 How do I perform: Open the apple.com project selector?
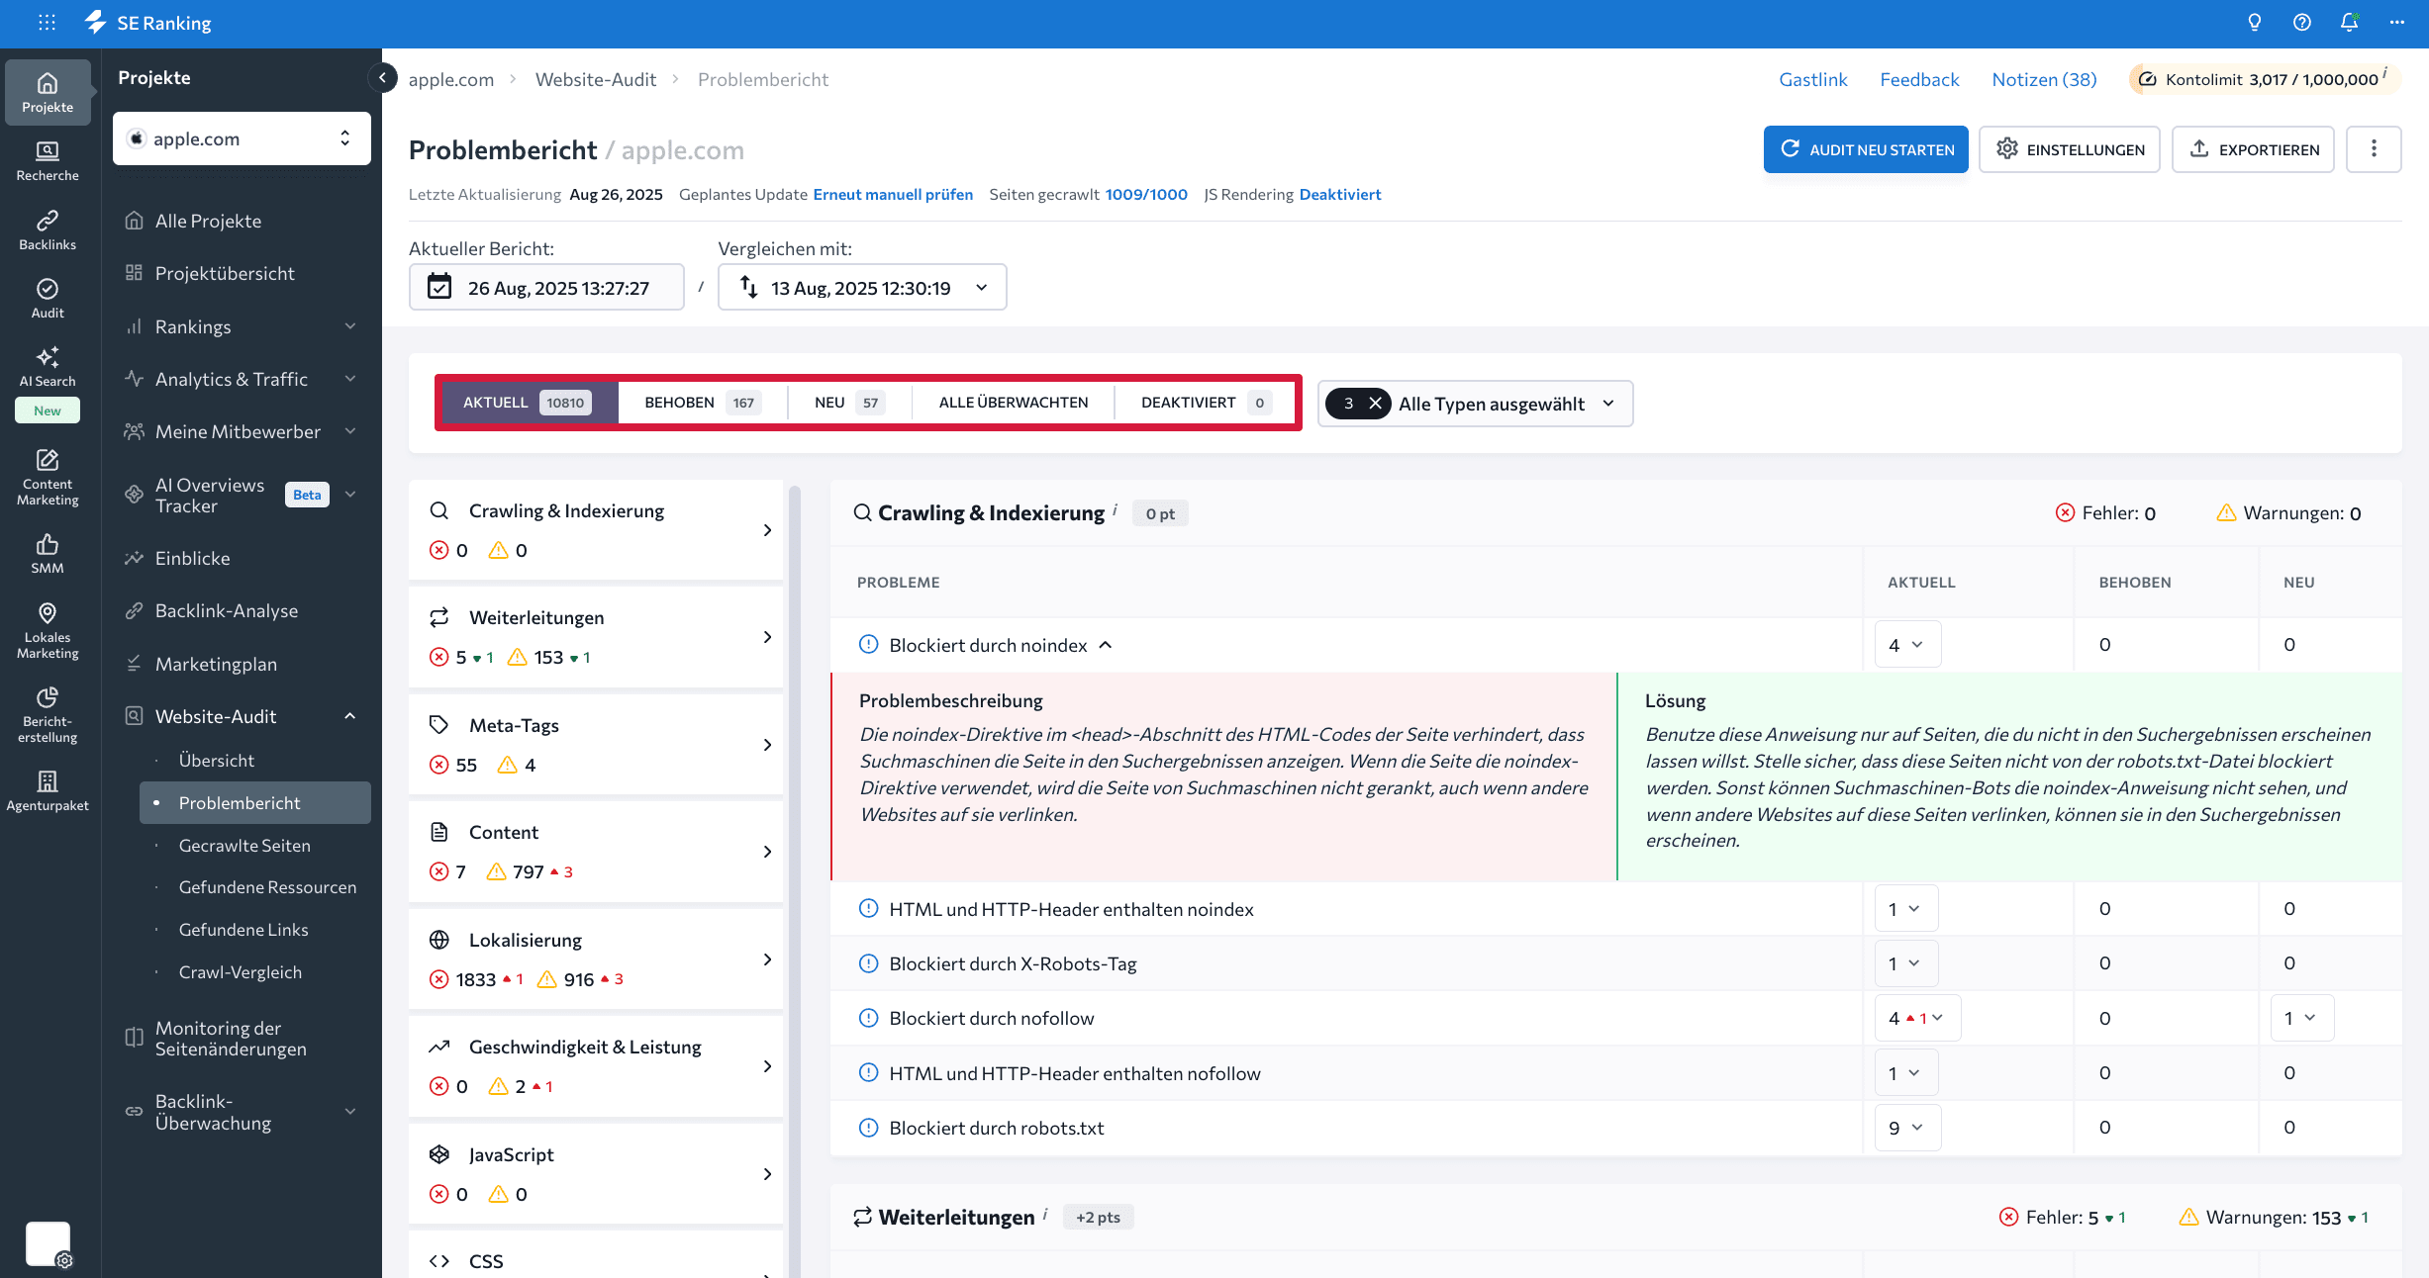click(242, 138)
